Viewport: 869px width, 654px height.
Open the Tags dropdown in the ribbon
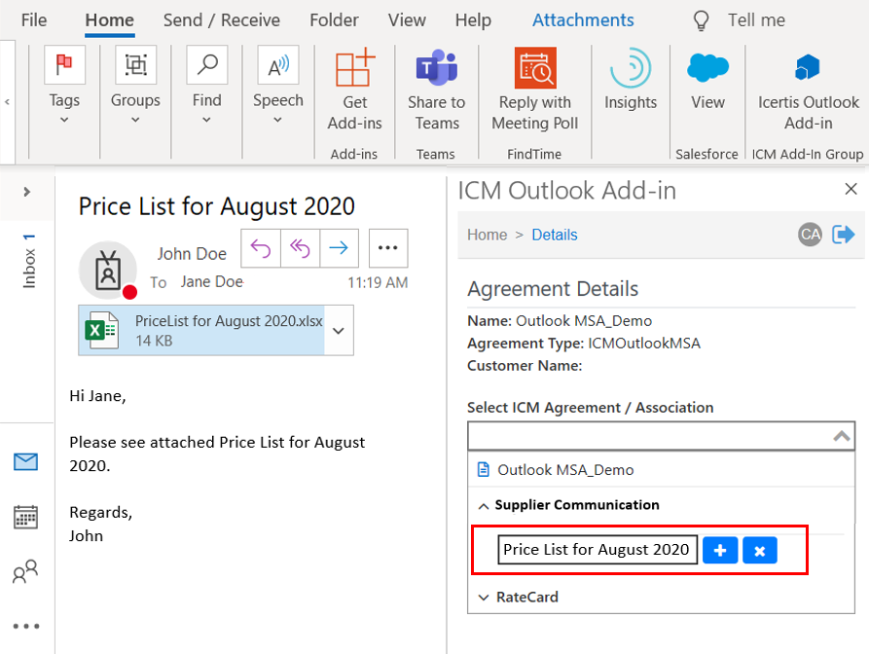coord(64,107)
